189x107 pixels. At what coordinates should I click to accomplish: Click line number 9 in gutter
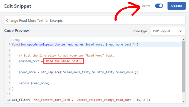pyautogui.click(x=9, y=89)
